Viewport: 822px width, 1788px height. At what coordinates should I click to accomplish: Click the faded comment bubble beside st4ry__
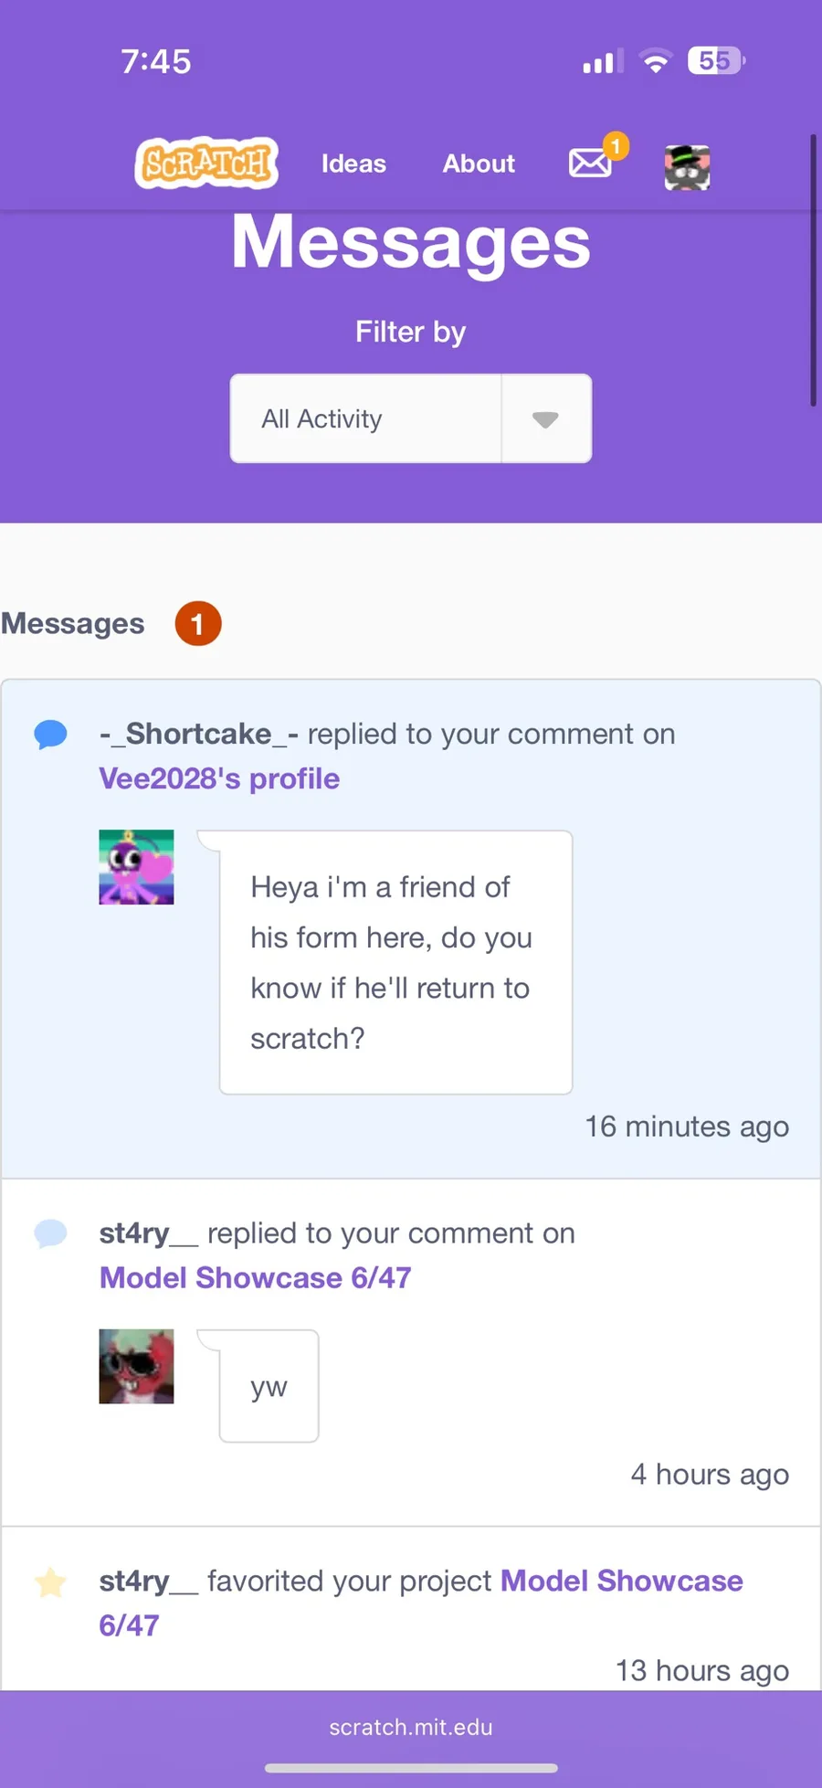point(51,1234)
